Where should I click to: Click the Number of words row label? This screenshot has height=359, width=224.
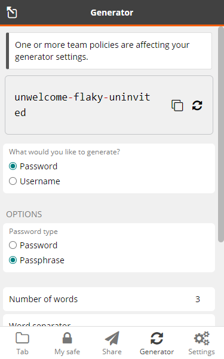[44, 299]
